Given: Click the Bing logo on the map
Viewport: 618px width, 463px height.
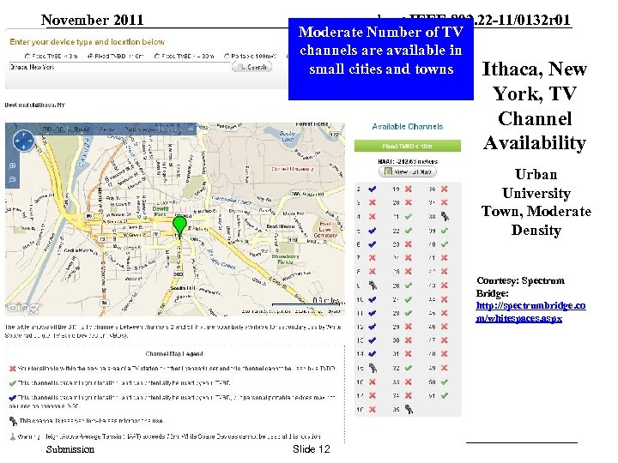Looking at the screenshot, I should point(23,308).
